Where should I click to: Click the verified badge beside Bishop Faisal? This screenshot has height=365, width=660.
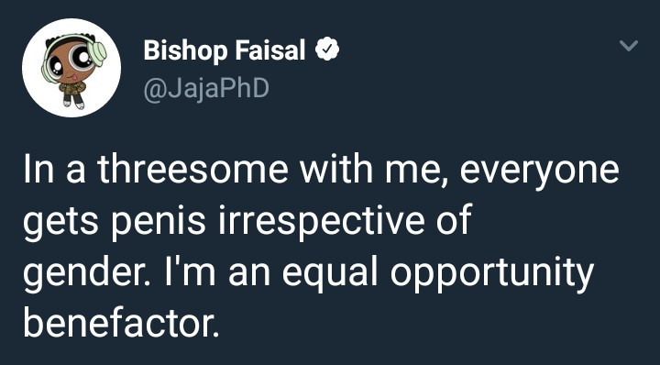(x=327, y=51)
